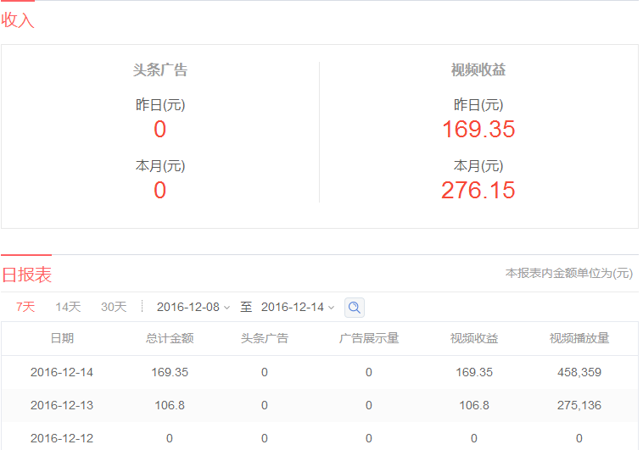Viewport: 643px width, 450px height.
Task: Click the 广告展示量 column header
Action: [x=369, y=338]
